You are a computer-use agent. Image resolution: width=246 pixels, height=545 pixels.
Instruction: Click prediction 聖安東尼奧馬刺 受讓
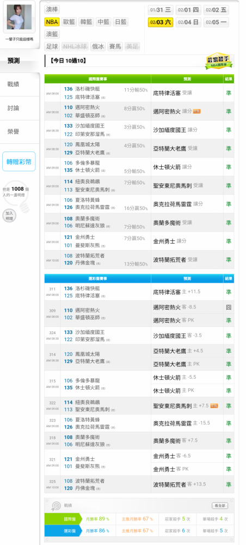click(x=177, y=185)
